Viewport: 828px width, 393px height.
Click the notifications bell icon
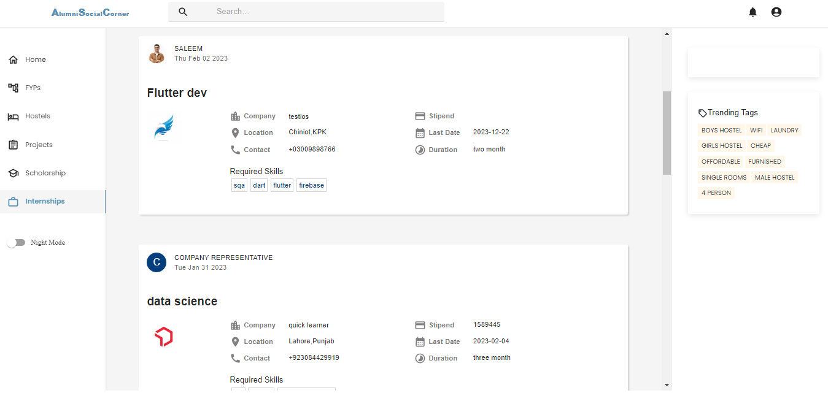pyautogui.click(x=753, y=12)
